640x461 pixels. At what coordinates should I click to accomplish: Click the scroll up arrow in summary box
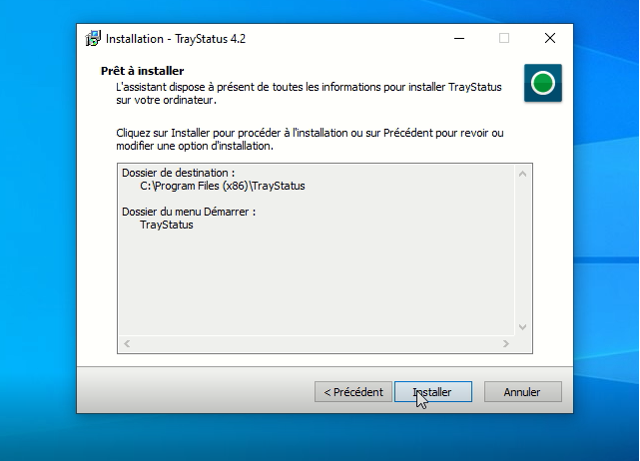click(x=522, y=174)
